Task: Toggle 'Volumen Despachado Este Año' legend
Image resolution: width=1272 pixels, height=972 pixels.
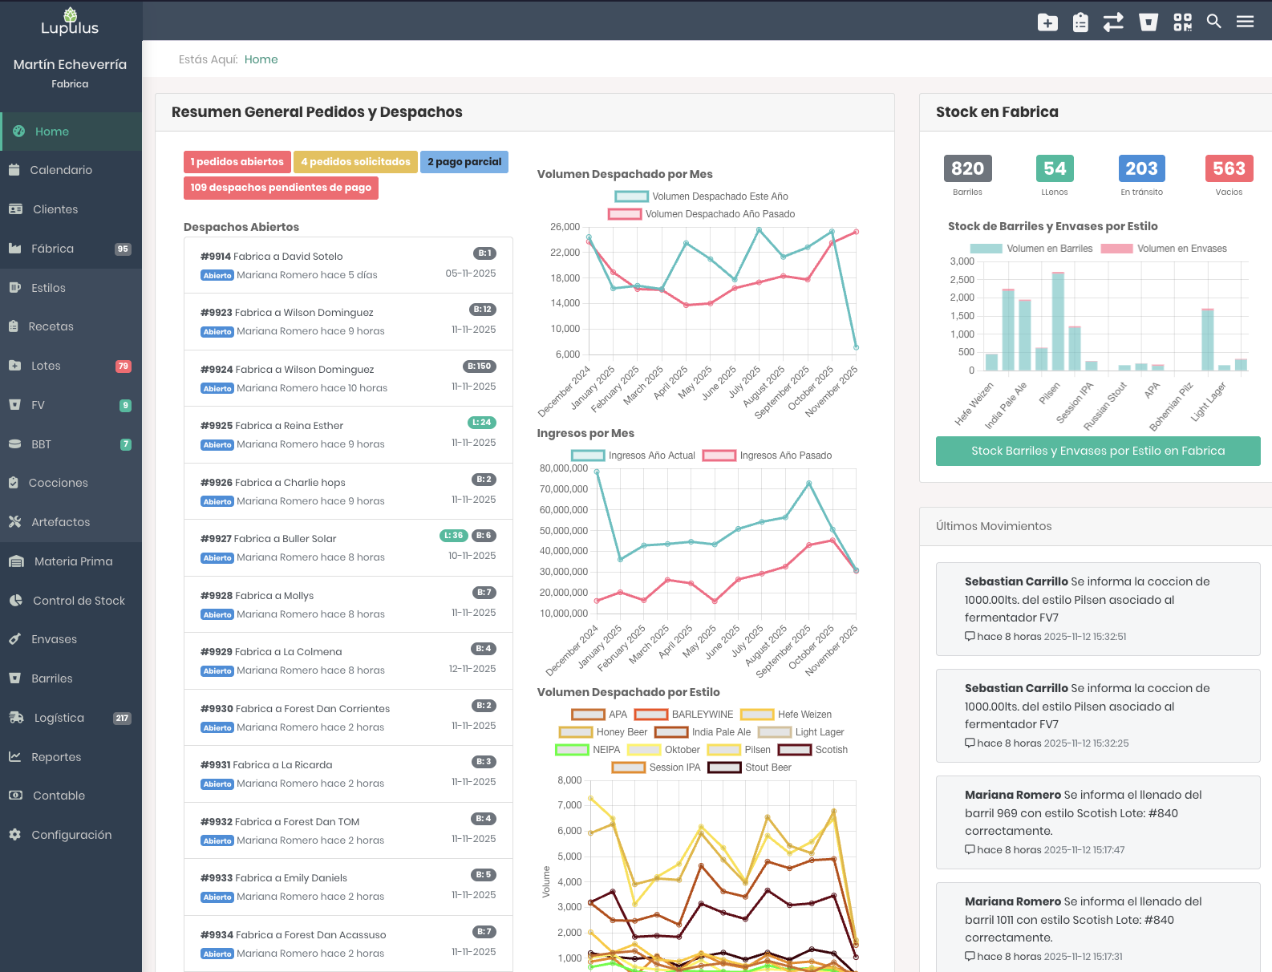Action: (x=702, y=196)
